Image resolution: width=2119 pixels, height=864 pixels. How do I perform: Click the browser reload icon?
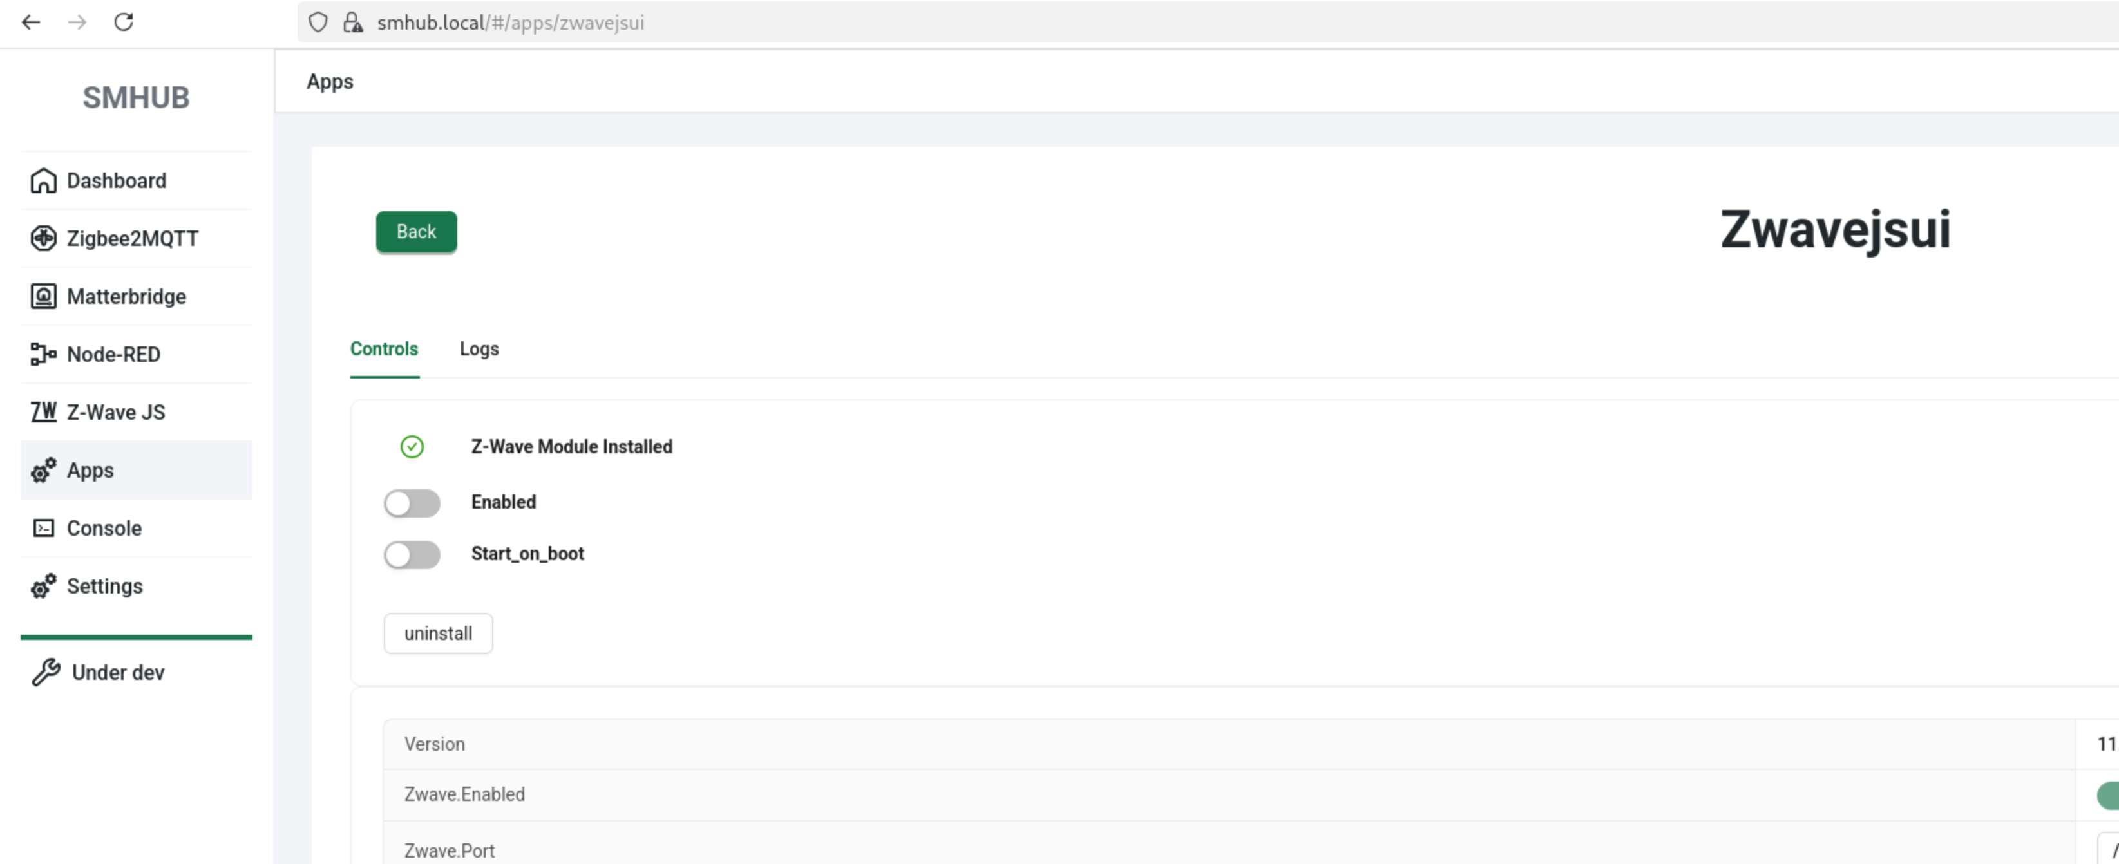point(124,22)
